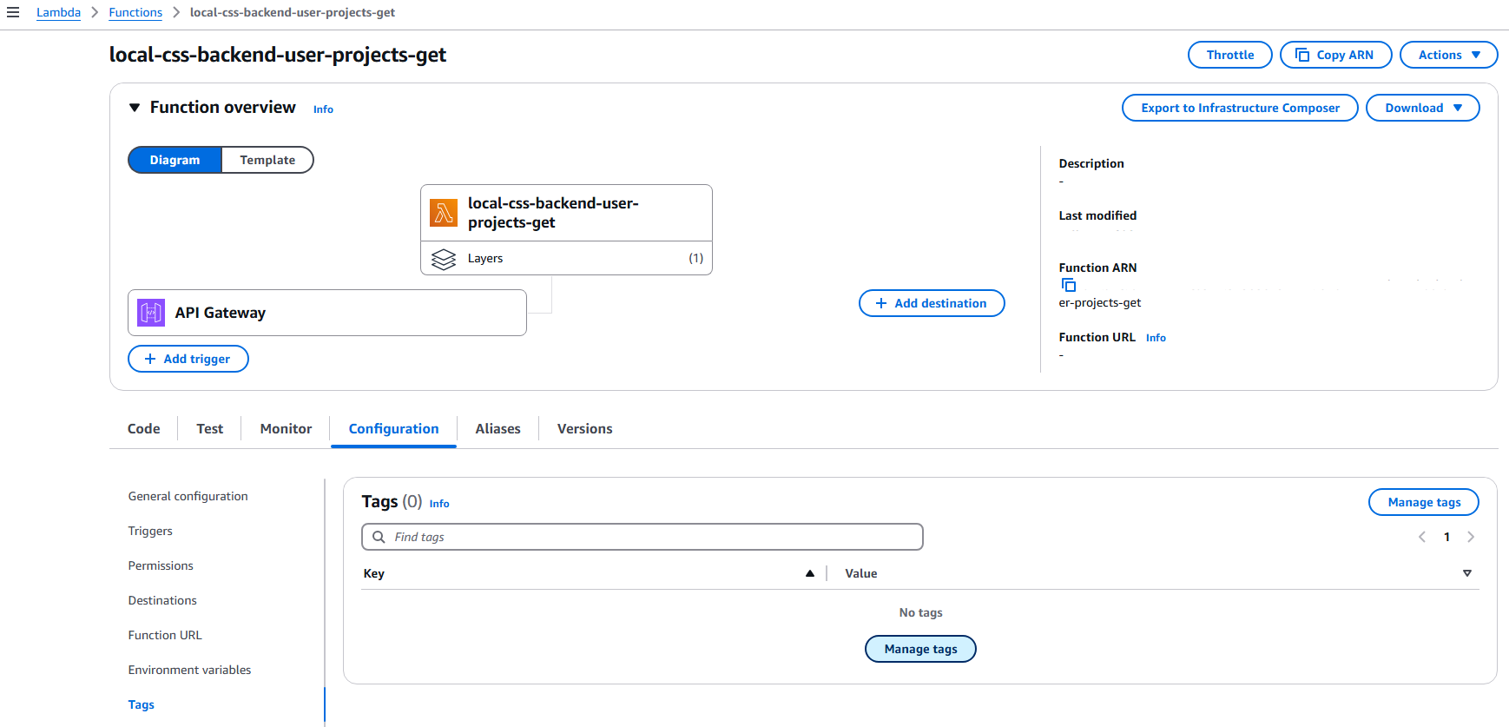This screenshot has width=1509, height=727.
Task: Open Value column sort dropdown arrow
Action: click(1466, 573)
